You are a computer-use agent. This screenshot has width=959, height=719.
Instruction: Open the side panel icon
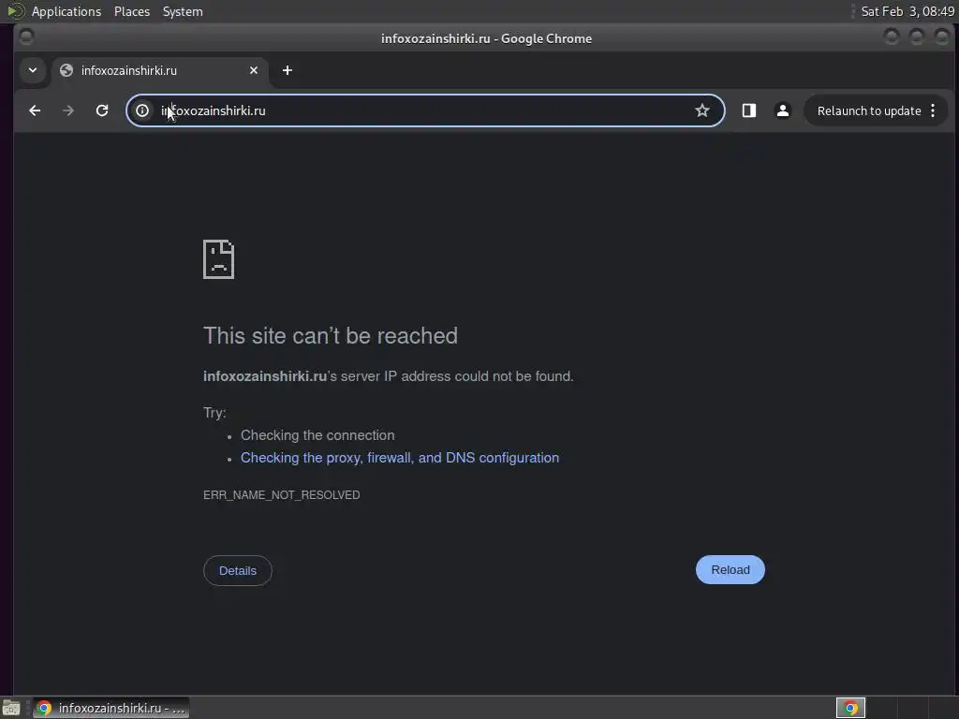[749, 110]
